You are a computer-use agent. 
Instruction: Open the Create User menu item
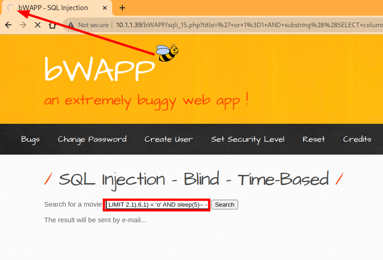[169, 139]
